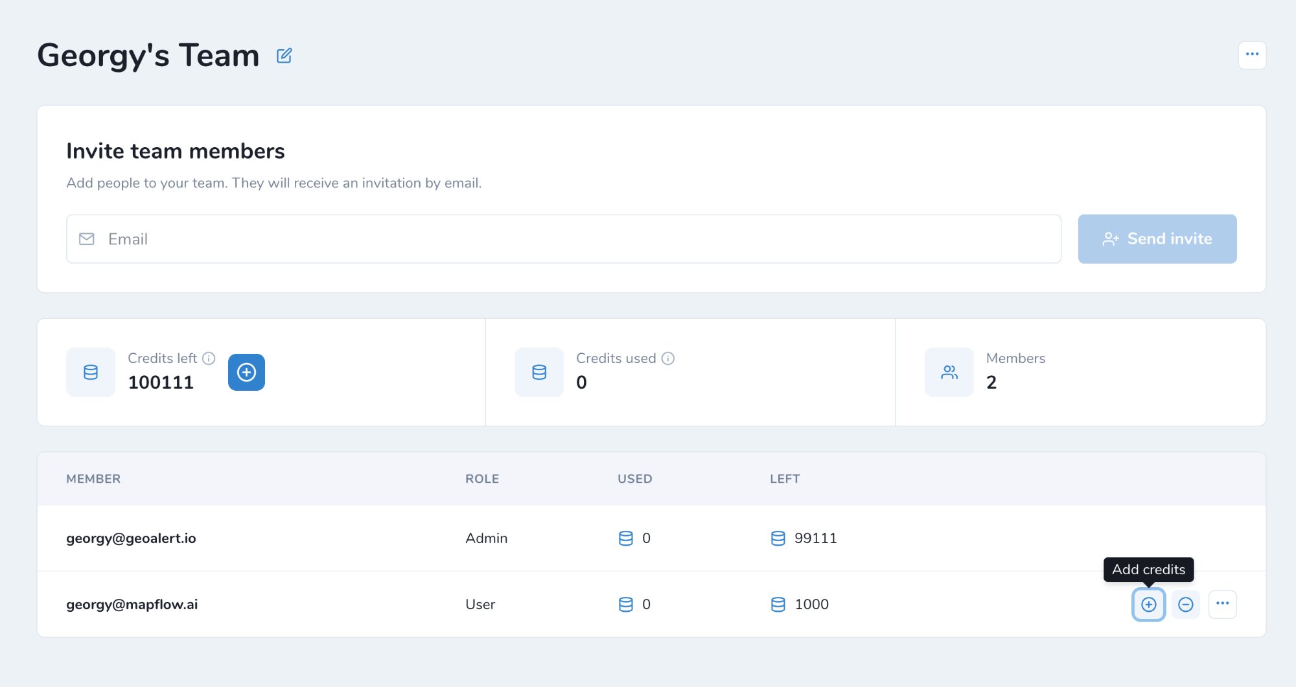Image resolution: width=1296 pixels, height=687 pixels.
Task: Click the LEFT column header
Action: pyautogui.click(x=785, y=479)
